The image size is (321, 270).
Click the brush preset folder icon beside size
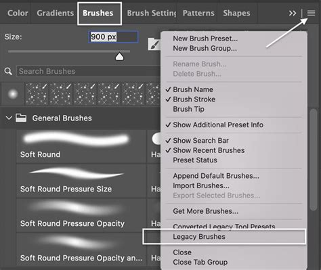point(154,44)
